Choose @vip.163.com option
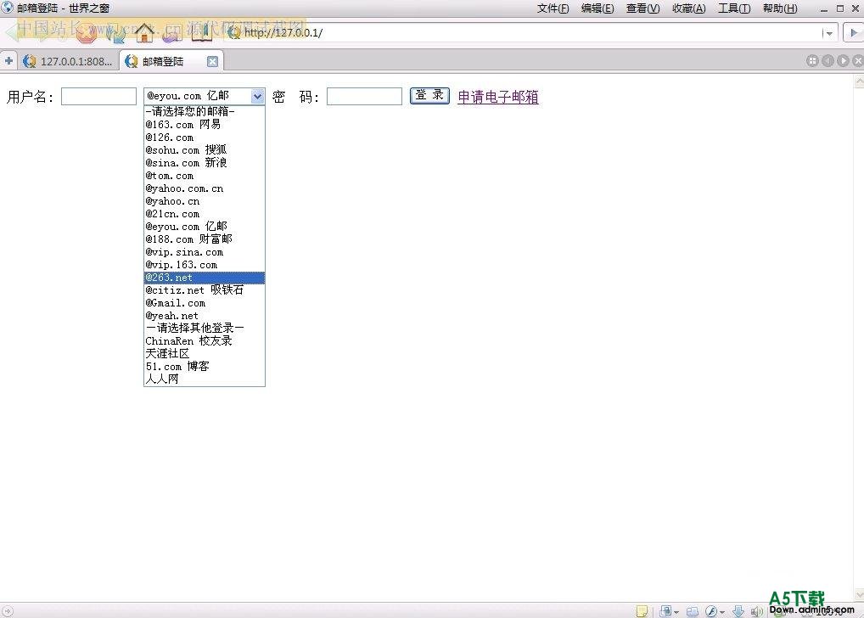This screenshot has height=618, width=864. (x=205, y=265)
